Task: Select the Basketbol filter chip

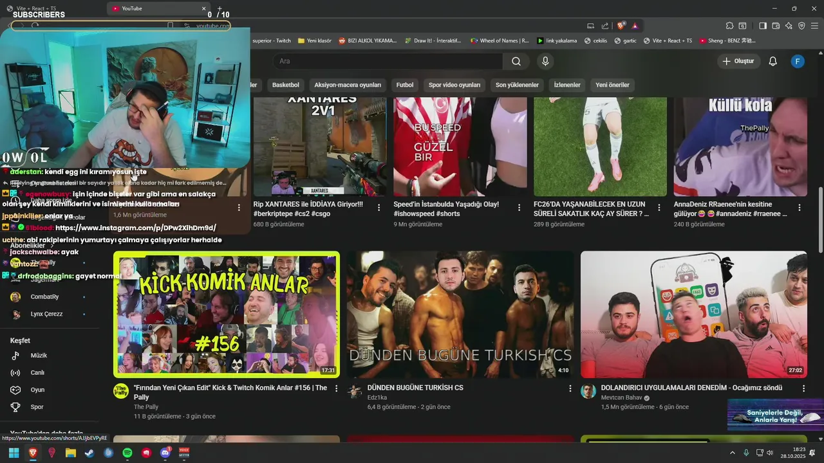Action: [x=285, y=85]
